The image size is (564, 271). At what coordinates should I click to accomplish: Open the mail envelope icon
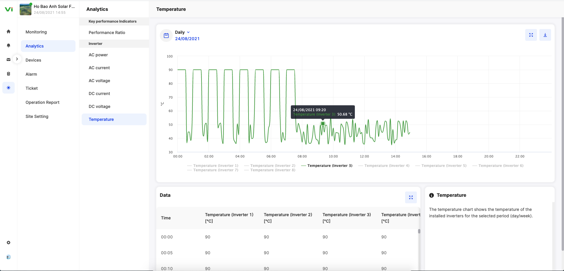tap(9, 60)
